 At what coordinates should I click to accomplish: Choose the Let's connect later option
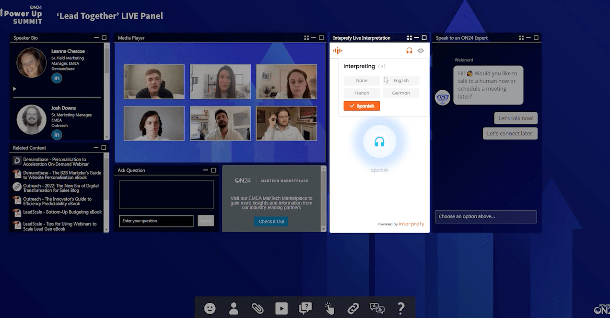pyautogui.click(x=510, y=133)
